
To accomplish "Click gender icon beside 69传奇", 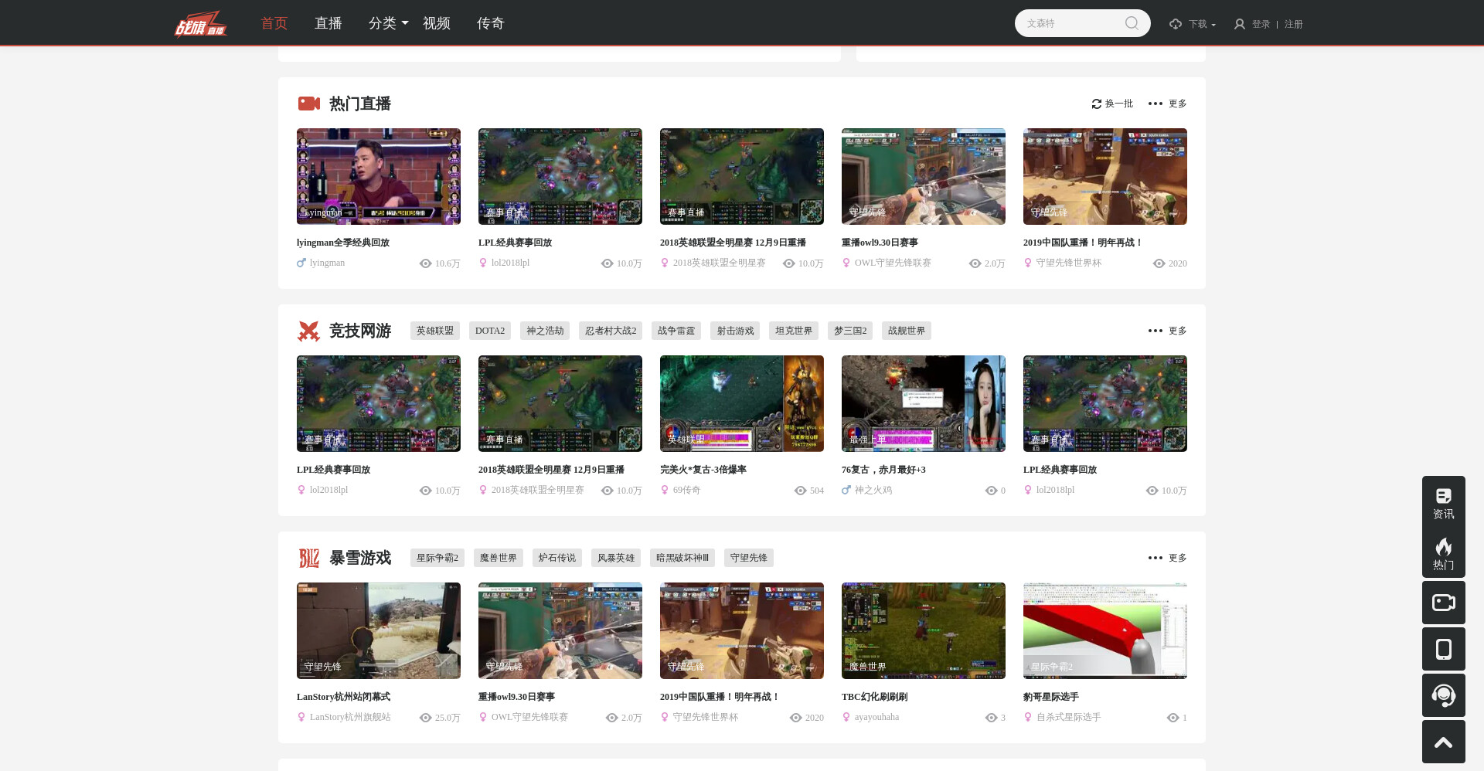I will (665, 490).
